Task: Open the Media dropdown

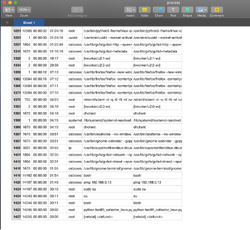Action: point(202,10)
